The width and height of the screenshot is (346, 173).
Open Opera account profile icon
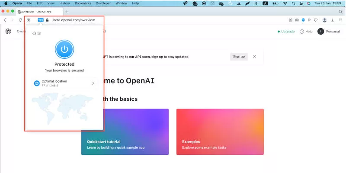click(324, 20)
